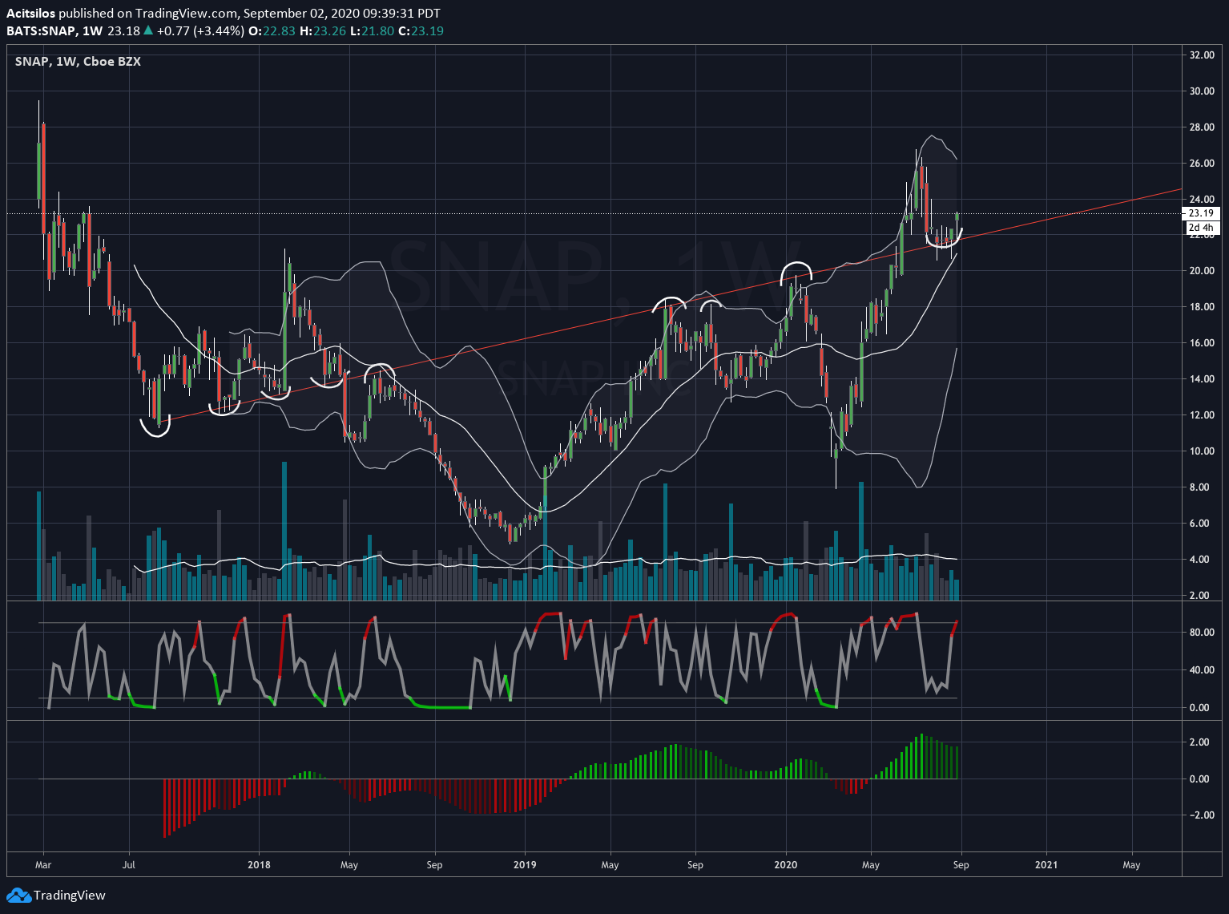Click the 14.00 price axis label
Viewport: 1229px width, 914px height.
click(x=1201, y=379)
